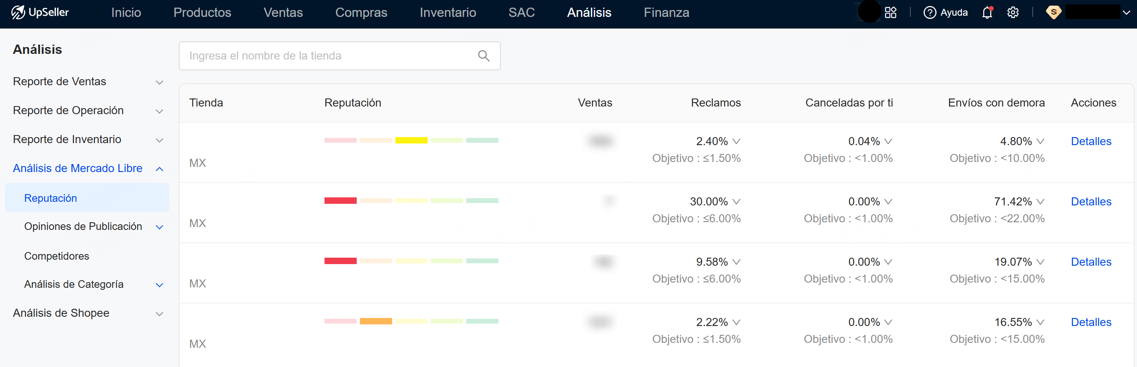Viewport: 1137px width, 367px height.
Task: Click the Ayuda help icon
Action: coord(929,12)
